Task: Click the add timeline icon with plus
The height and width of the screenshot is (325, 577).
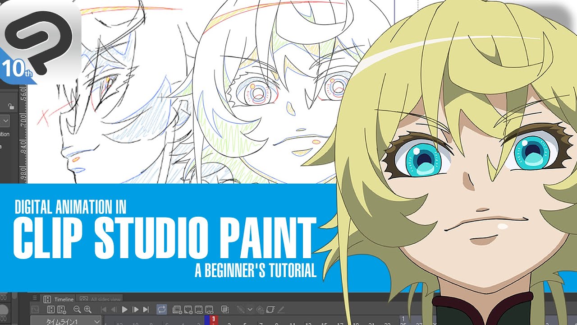Action: tap(62, 309)
